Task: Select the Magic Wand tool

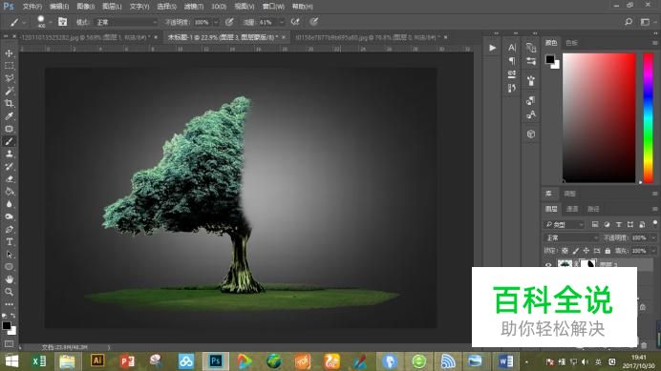Action: [9, 91]
